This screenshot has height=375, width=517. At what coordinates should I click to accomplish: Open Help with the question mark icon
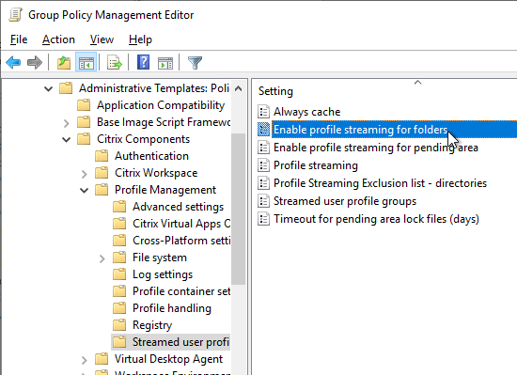pyautogui.click(x=144, y=62)
